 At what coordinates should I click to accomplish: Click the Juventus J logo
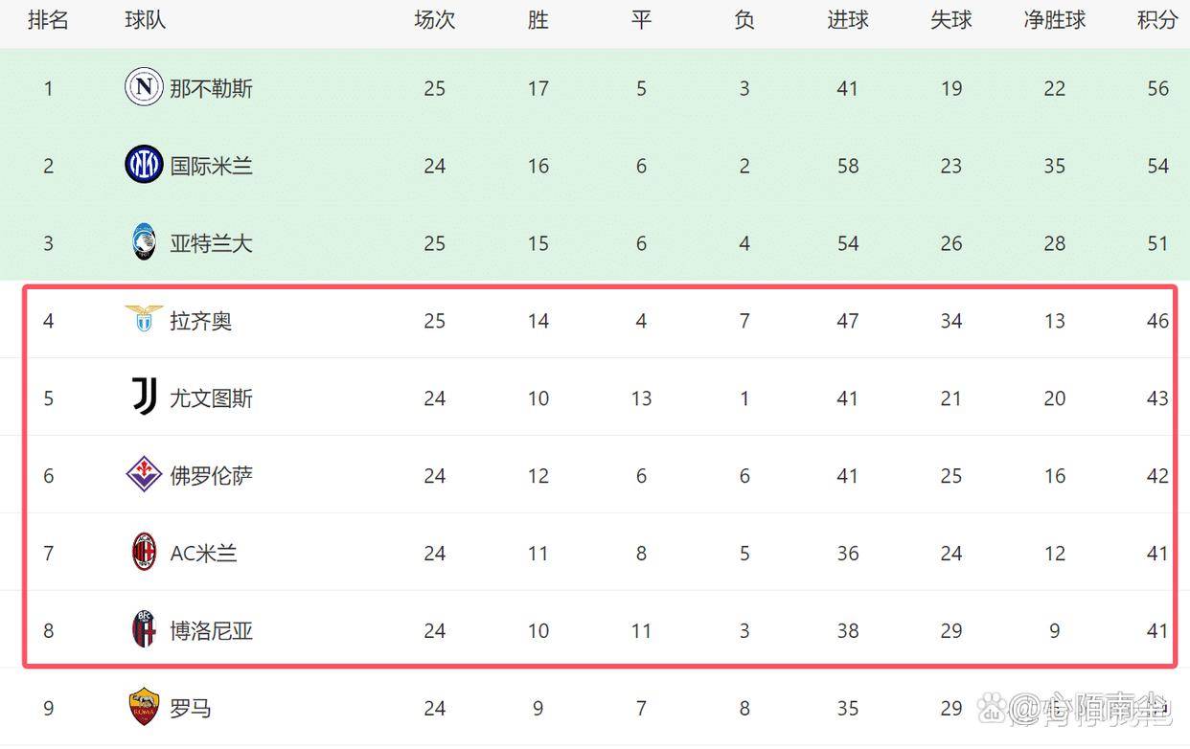coord(144,397)
